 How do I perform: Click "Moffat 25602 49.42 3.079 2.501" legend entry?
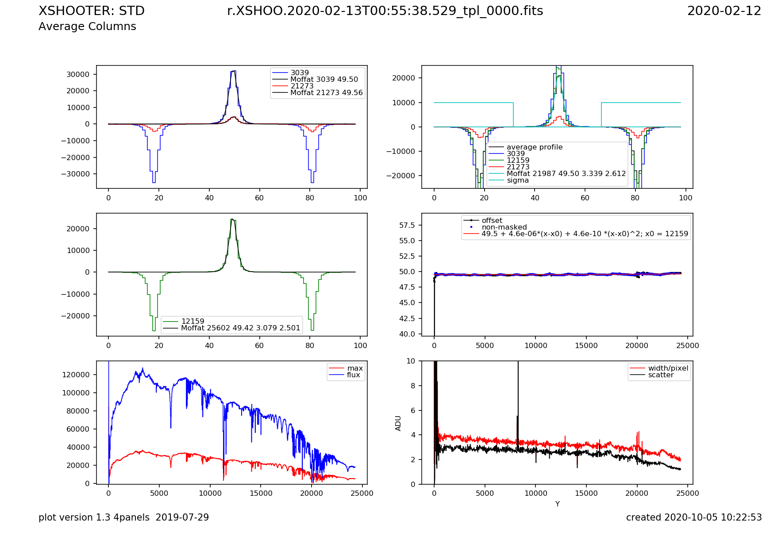click(x=240, y=328)
